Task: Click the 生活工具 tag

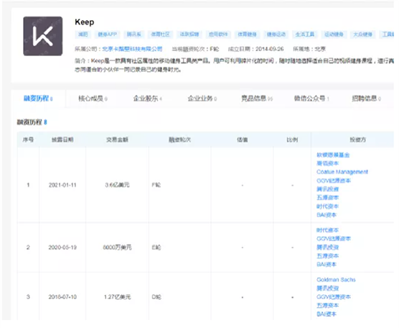Action: click(305, 35)
